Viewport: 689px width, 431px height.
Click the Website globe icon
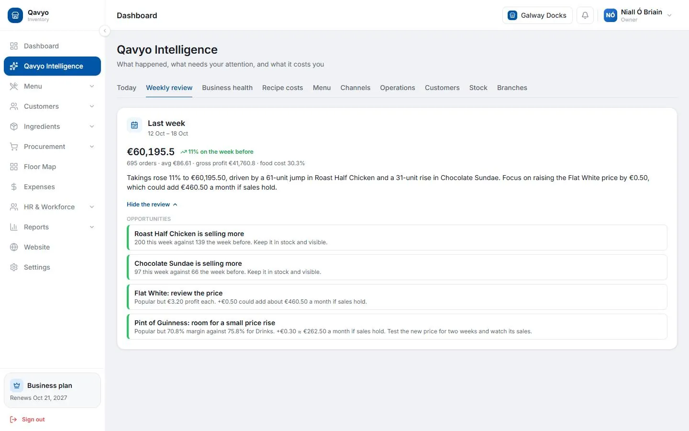click(x=14, y=247)
